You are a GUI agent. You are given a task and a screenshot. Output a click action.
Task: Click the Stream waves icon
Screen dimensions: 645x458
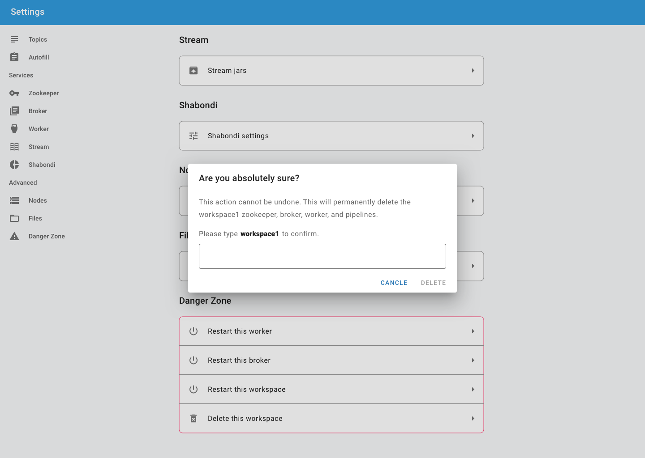point(14,147)
